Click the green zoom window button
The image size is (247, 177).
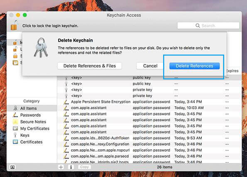tap(25, 15)
